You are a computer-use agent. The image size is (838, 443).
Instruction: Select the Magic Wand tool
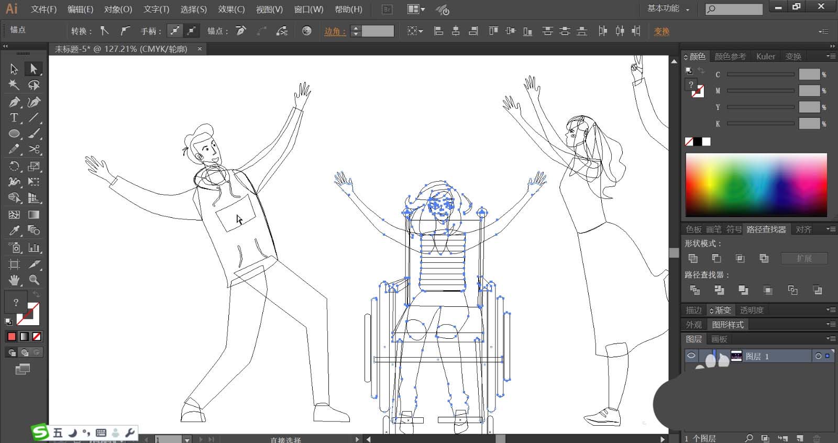[14, 85]
